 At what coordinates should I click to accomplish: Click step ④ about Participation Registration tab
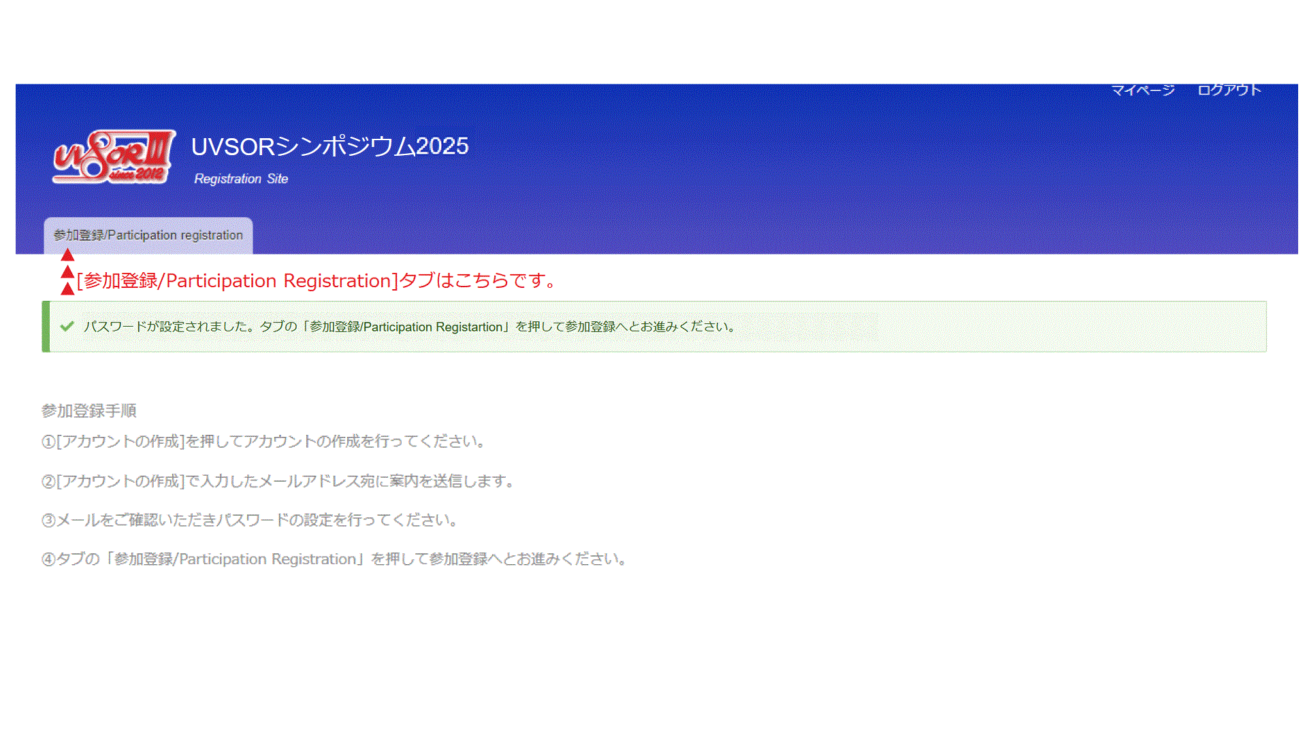(x=335, y=559)
